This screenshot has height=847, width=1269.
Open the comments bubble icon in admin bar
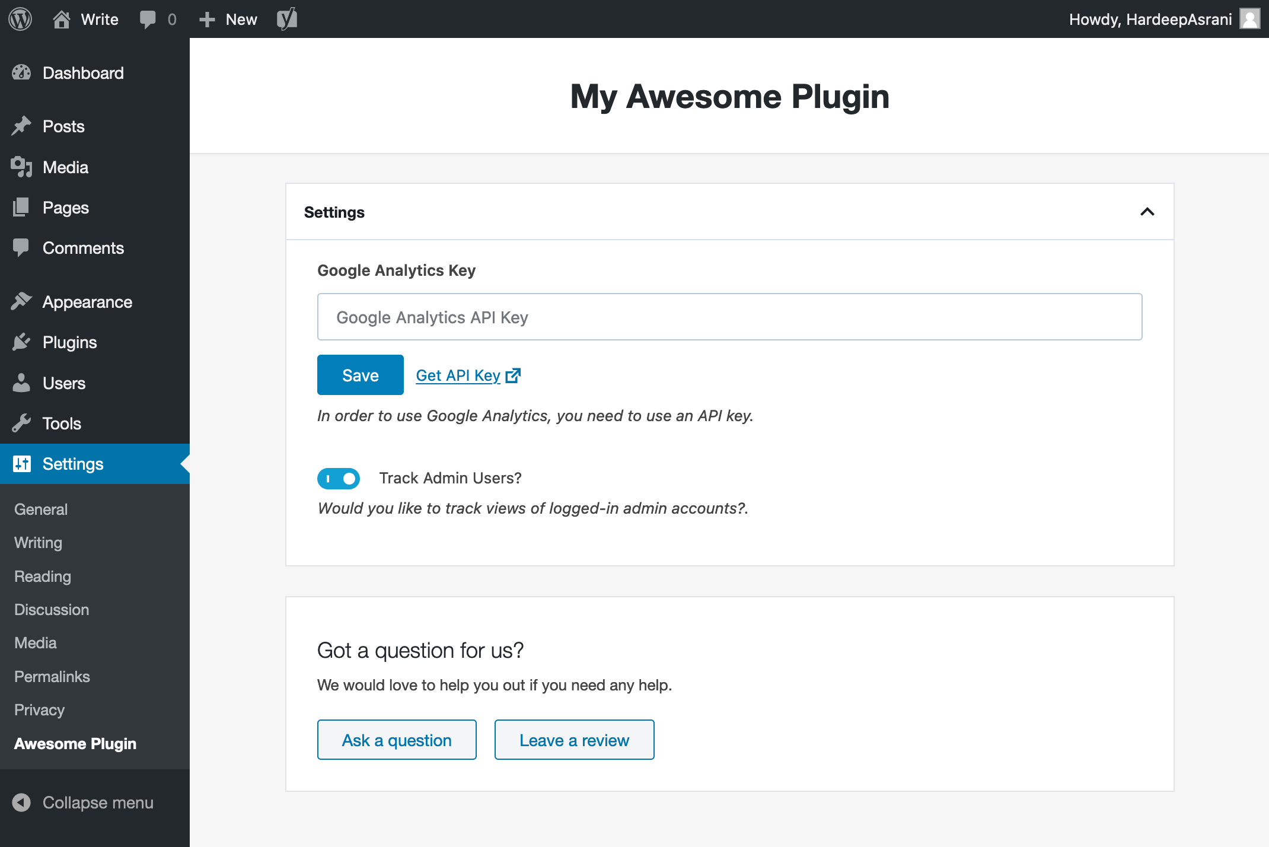point(149,19)
